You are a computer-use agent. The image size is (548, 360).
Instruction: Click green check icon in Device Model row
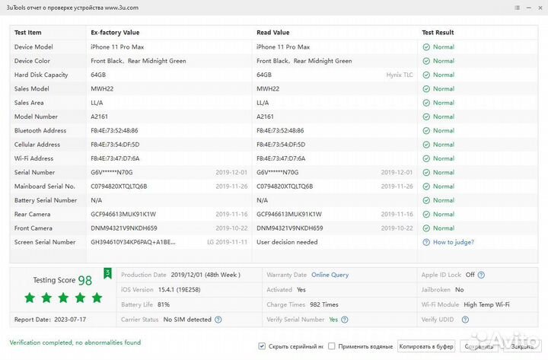pos(426,47)
